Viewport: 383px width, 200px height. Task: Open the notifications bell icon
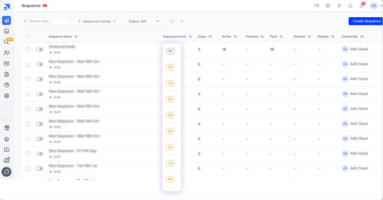point(362,6)
